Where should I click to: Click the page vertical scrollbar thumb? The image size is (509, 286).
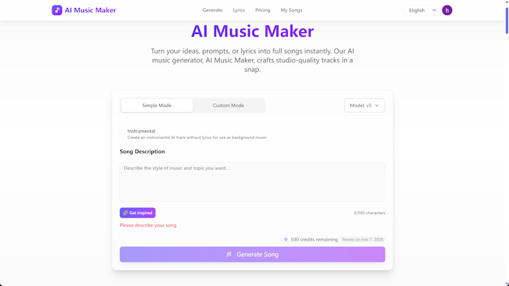pyautogui.click(x=506, y=20)
